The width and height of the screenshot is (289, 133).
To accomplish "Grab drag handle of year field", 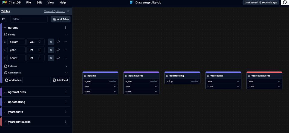I will [x=5, y=50].
